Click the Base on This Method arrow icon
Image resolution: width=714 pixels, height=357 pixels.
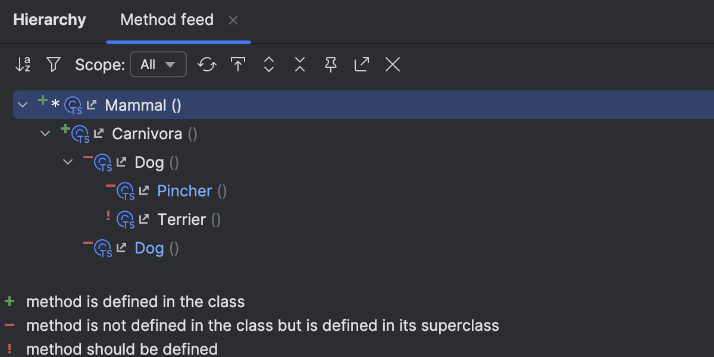click(x=237, y=64)
